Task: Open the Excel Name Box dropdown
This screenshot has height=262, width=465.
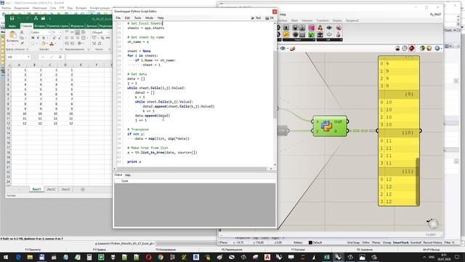Action: point(28,57)
